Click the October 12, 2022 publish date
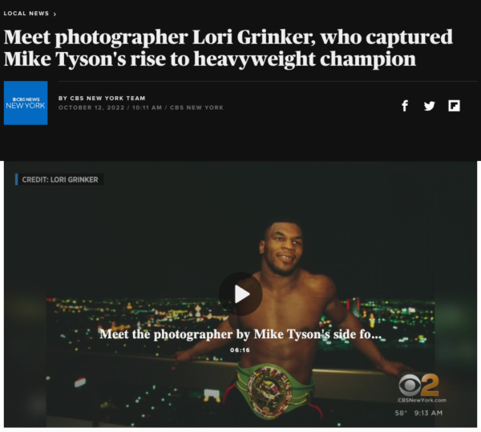Image resolution: width=481 pixels, height=432 pixels. tap(91, 107)
